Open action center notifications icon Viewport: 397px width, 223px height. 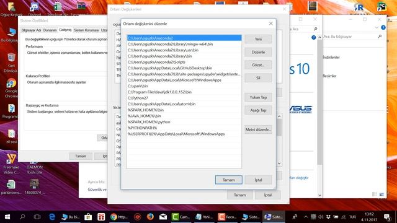coord(387,217)
